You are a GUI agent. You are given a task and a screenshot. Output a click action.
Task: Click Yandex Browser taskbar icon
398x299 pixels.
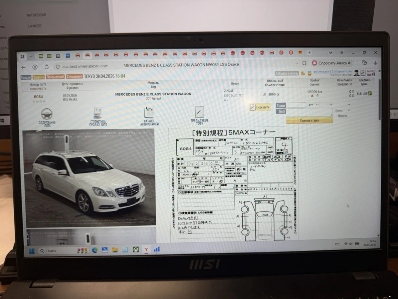pos(146,250)
